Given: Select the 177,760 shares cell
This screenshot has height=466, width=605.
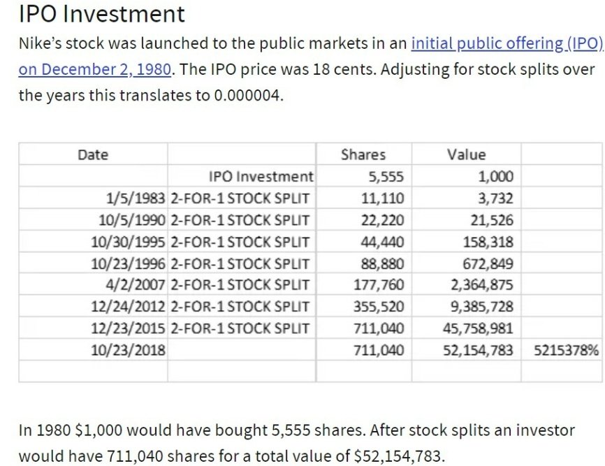Looking at the screenshot, I should point(363,284).
